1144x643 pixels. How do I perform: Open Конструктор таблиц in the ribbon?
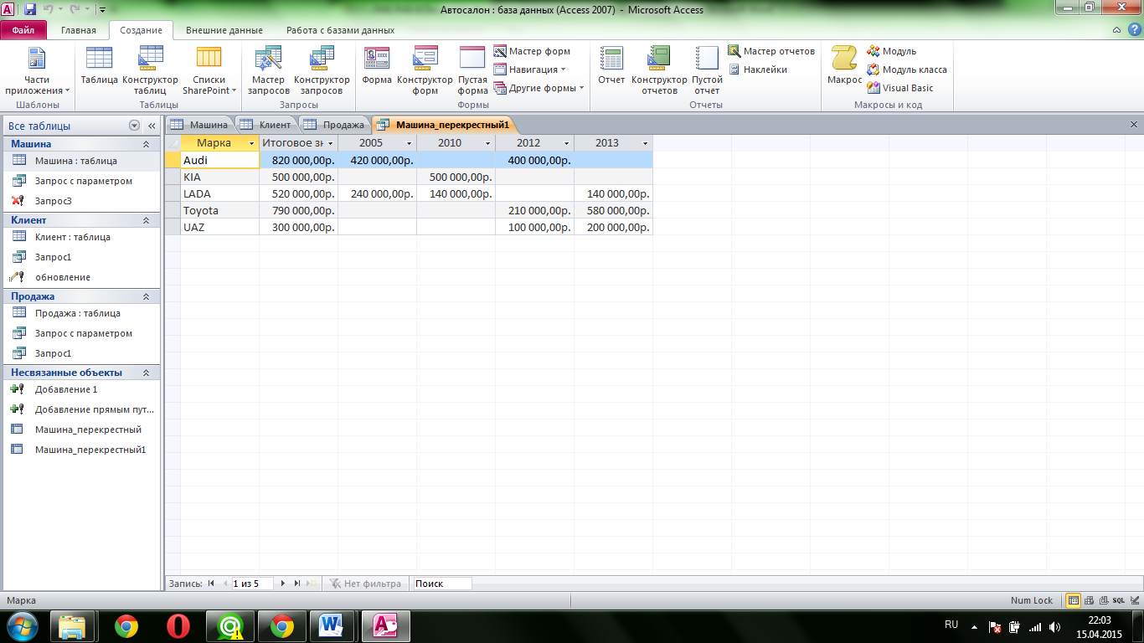click(150, 70)
